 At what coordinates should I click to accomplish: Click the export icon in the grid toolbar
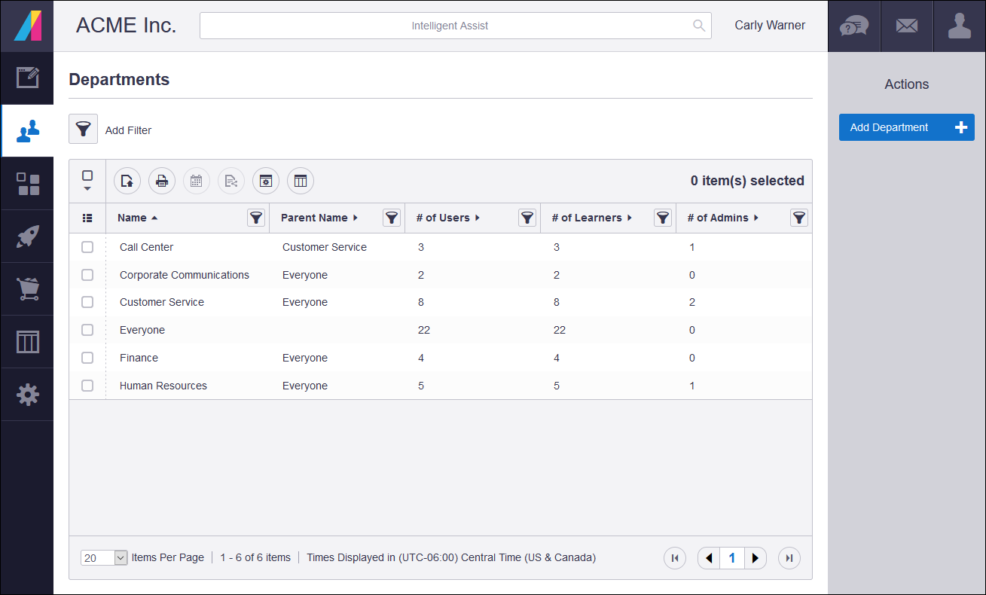click(x=127, y=181)
